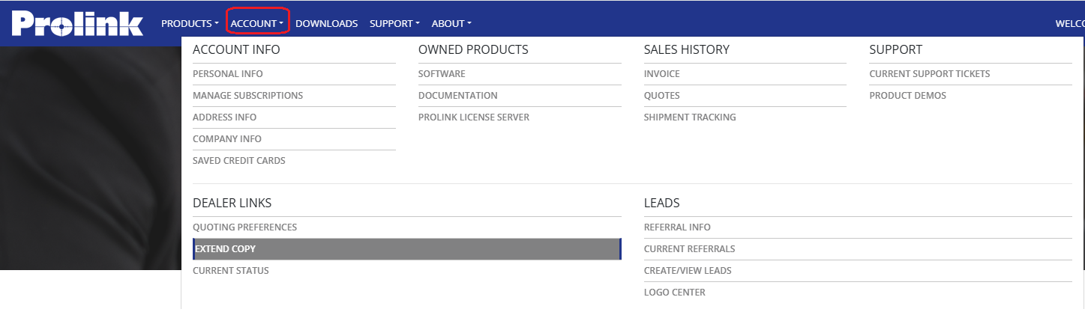This screenshot has height=312, width=1085.
Task: Go to the Downloads page
Action: point(326,24)
